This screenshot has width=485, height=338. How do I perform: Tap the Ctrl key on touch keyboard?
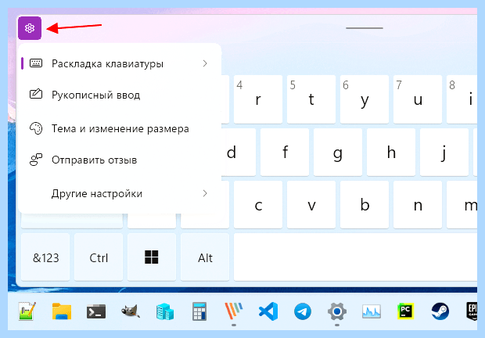[99, 257]
